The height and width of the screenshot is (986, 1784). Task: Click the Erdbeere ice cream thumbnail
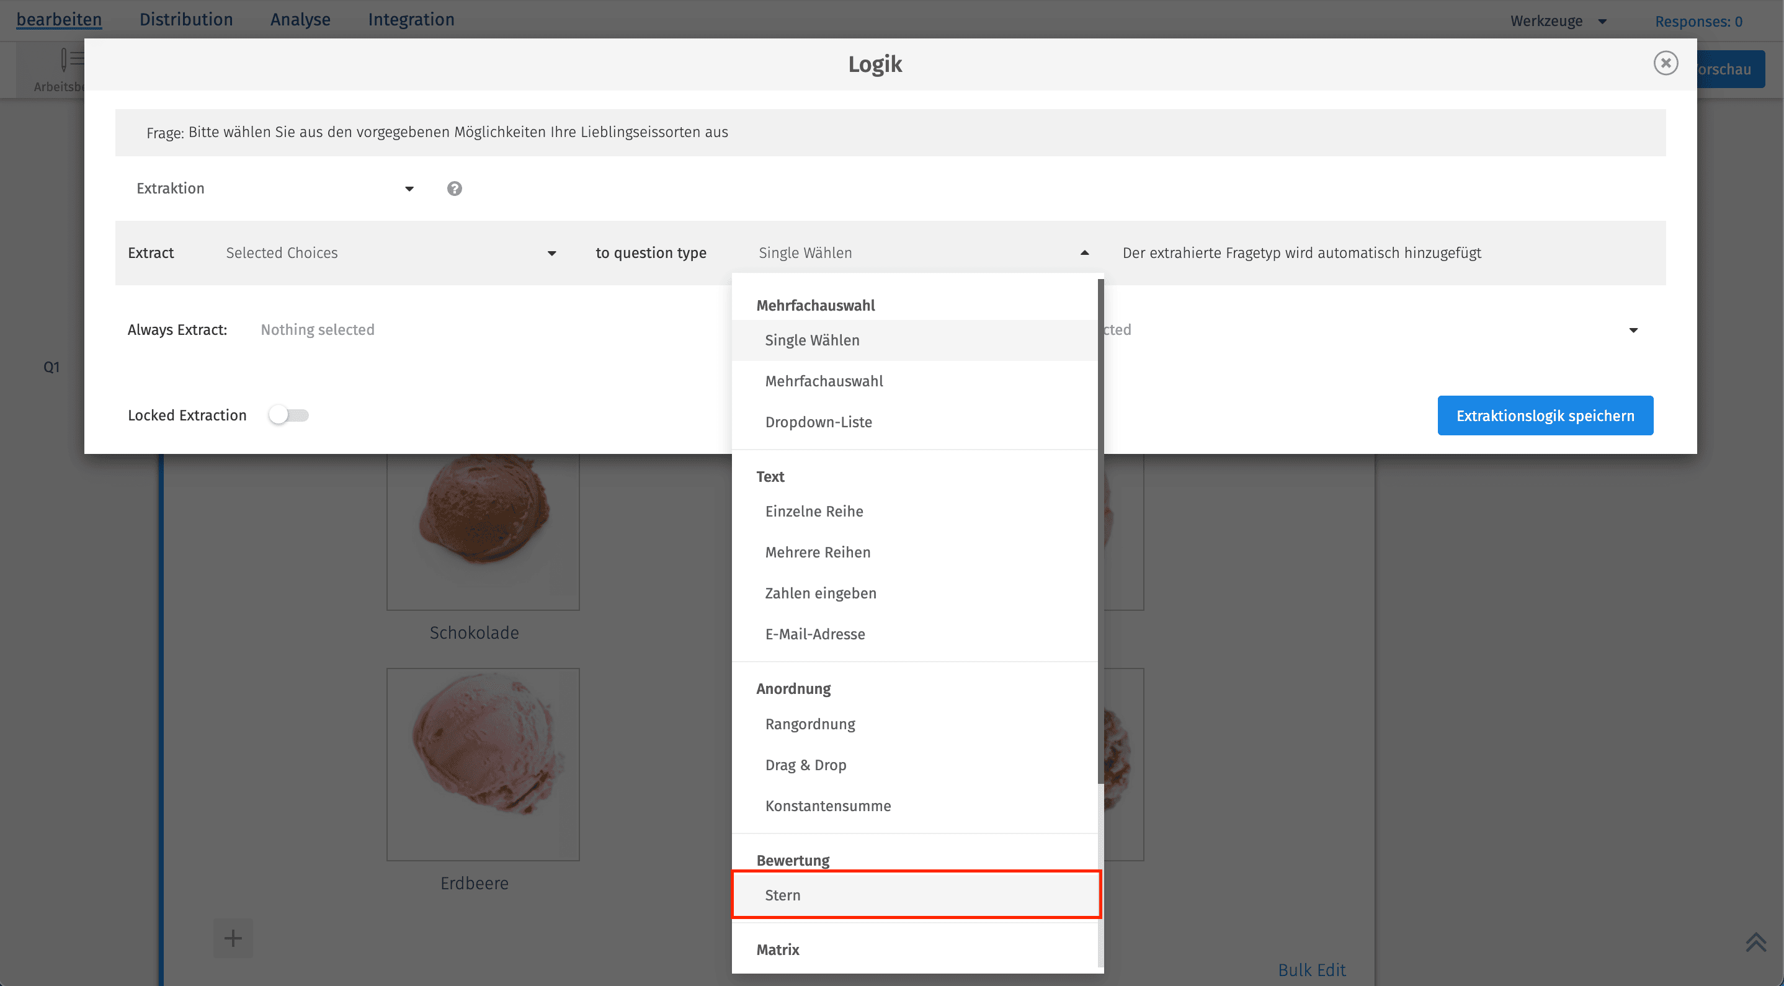[x=483, y=764]
